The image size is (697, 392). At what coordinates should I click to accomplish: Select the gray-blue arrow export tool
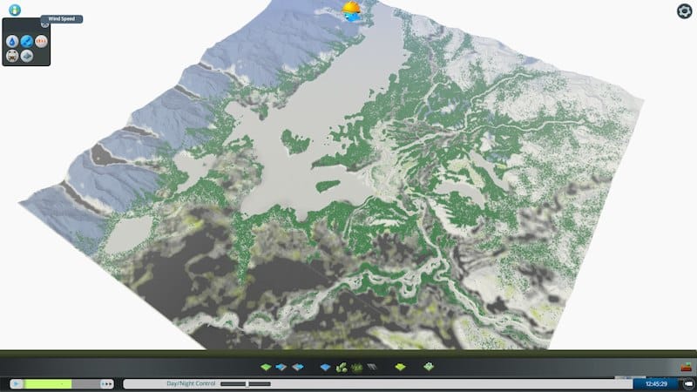click(x=297, y=367)
